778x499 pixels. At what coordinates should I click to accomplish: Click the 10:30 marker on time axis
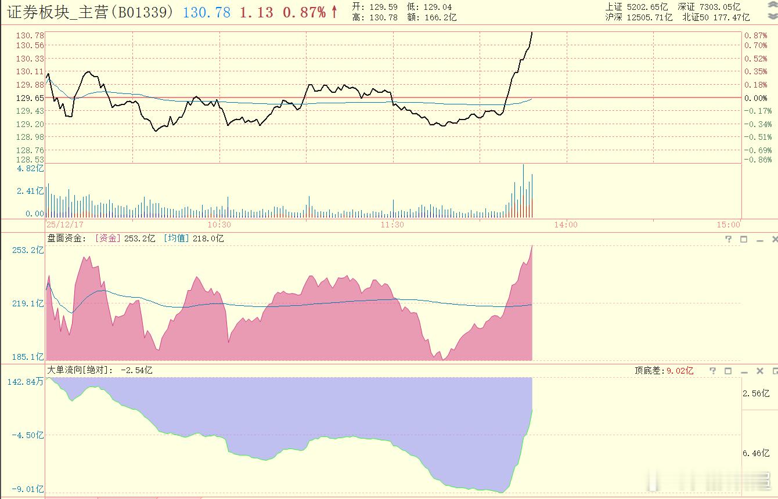(219, 225)
